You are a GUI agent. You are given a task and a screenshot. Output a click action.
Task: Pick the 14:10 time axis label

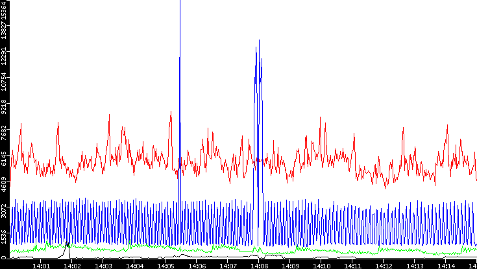pyautogui.click(x=321, y=266)
